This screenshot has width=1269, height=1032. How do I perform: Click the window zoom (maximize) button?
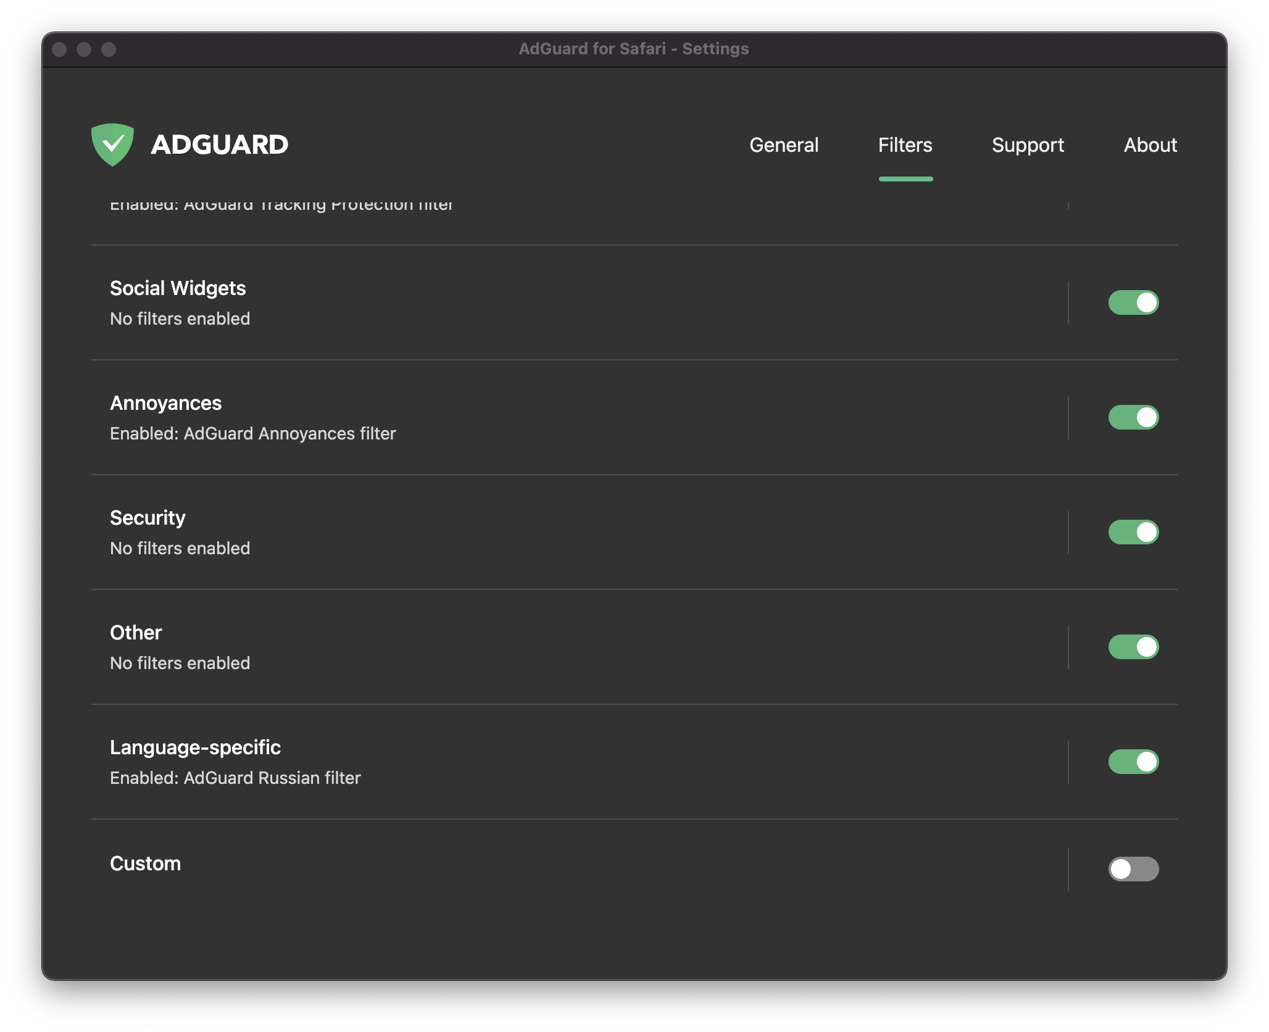click(x=109, y=49)
